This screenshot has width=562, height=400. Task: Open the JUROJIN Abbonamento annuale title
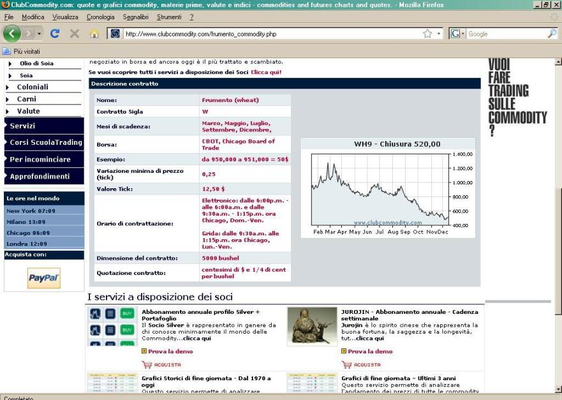410,315
